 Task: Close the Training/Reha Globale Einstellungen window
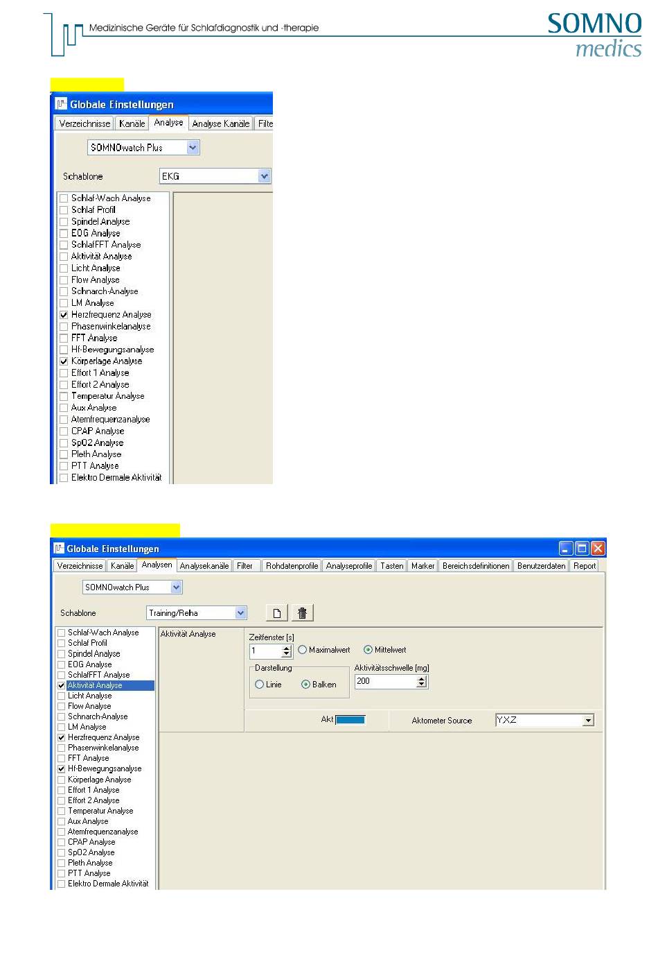[x=598, y=549]
